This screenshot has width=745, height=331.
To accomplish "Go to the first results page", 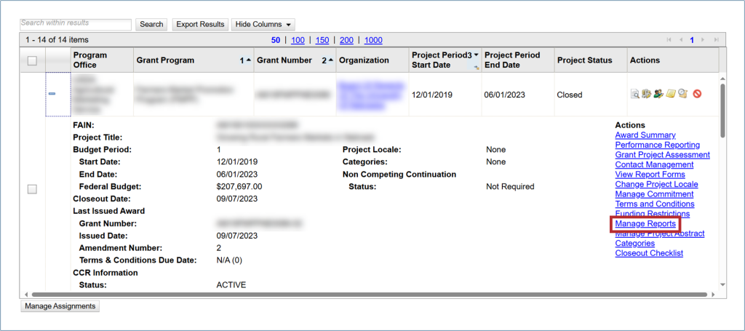I will pos(669,40).
